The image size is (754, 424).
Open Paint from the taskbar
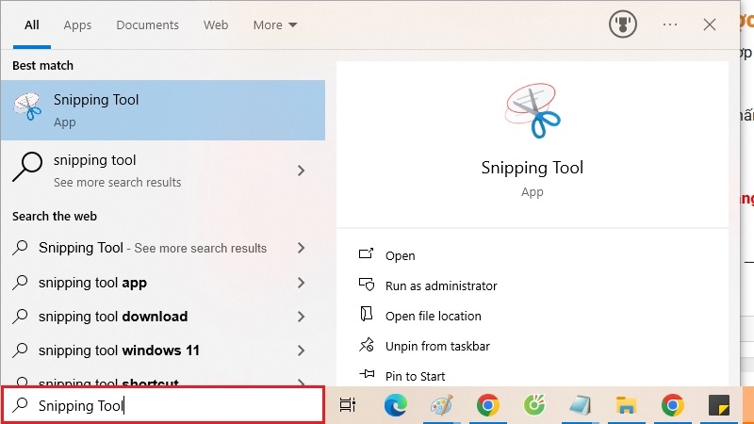click(441, 405)
